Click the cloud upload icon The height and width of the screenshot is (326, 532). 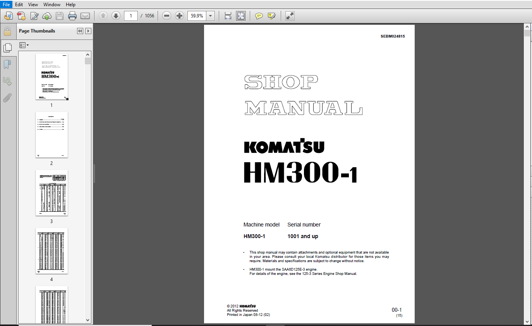tap(47, 16)
